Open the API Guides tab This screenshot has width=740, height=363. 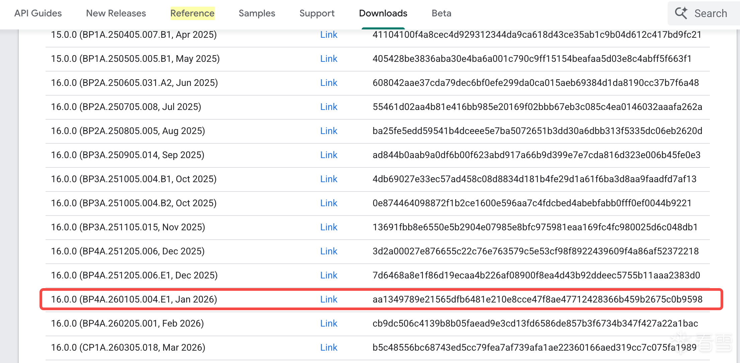pyautogui.click(x=38, y=13)
